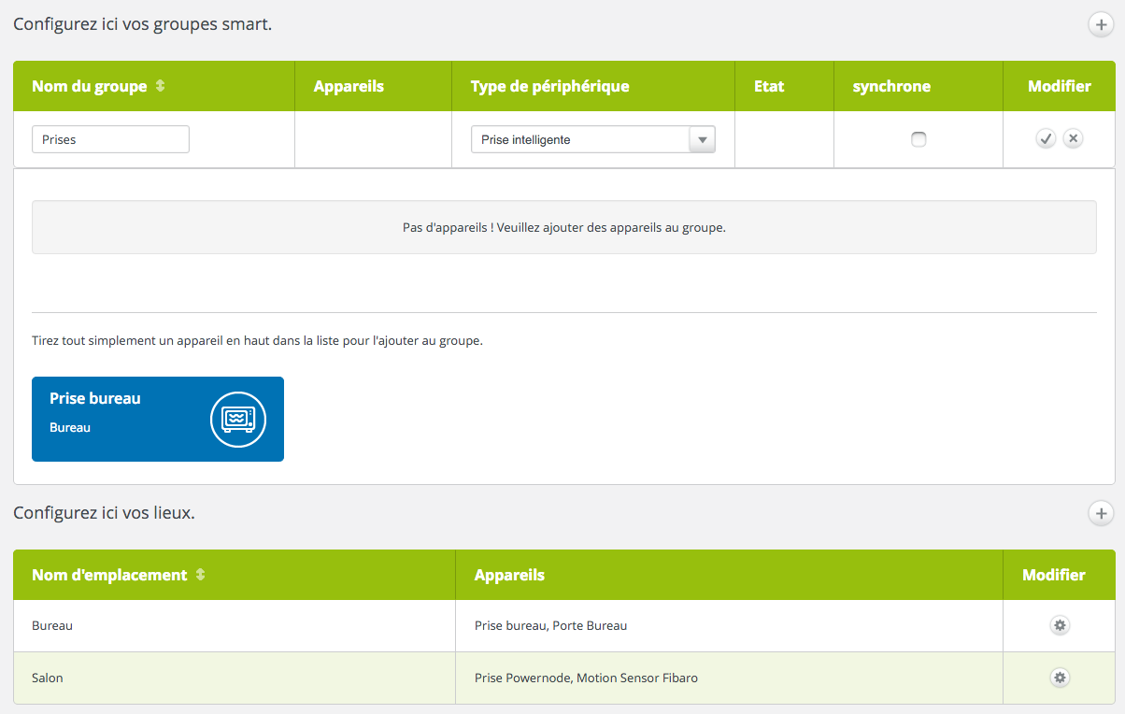The image size is (1125, 714).
Task: Click the Prises group name field
Action: (x=110, y=139)
